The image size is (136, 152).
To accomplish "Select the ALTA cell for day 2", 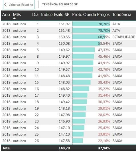I will tap(116, 30).
